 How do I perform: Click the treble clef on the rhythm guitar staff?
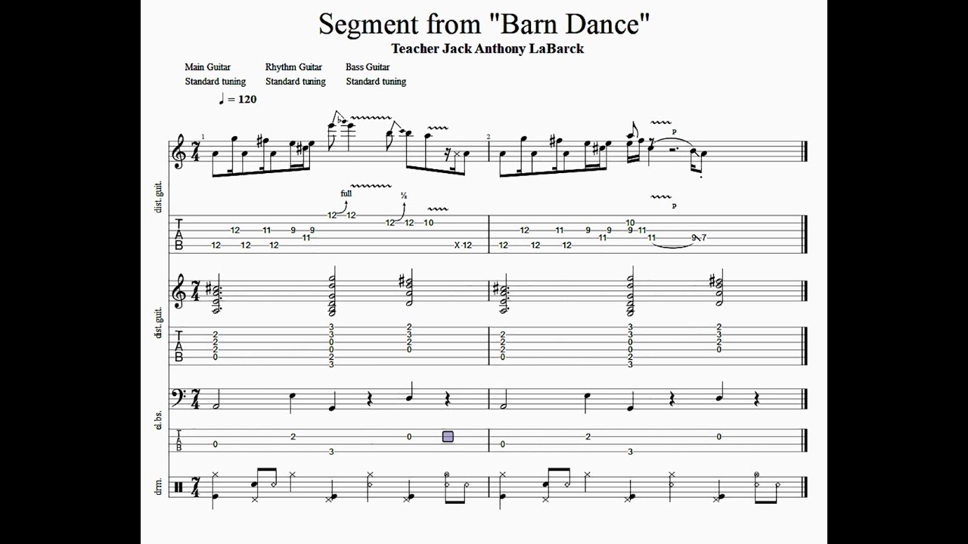(x=180, y=292)
